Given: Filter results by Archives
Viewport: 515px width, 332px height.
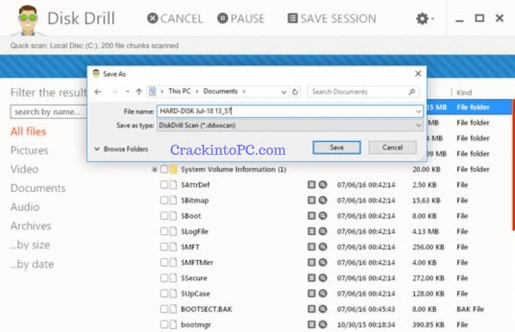Looking at the screenshot, I should pos(31,226).
